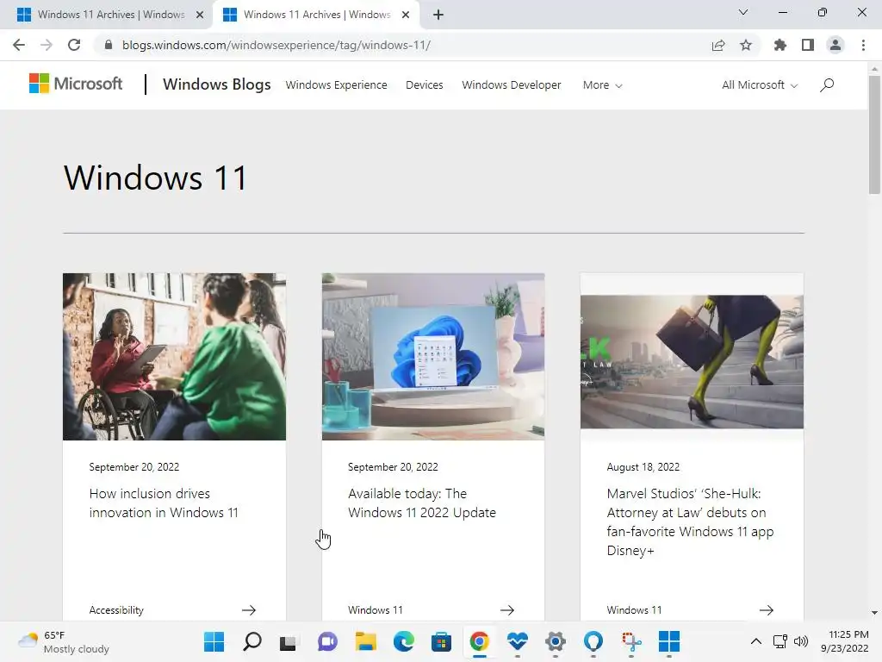Open the Windows 11 2022 Update thumbnail
Viewport: 882px width, 662px height.
click(x=433, y=356)
